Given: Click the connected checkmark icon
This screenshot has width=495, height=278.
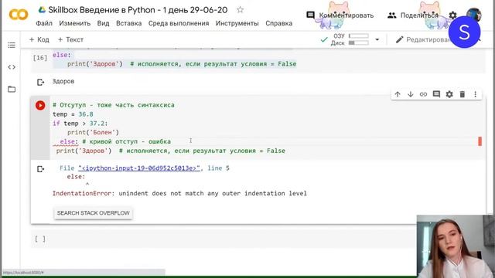Looking at the screenshot, I should coord(324,39).
